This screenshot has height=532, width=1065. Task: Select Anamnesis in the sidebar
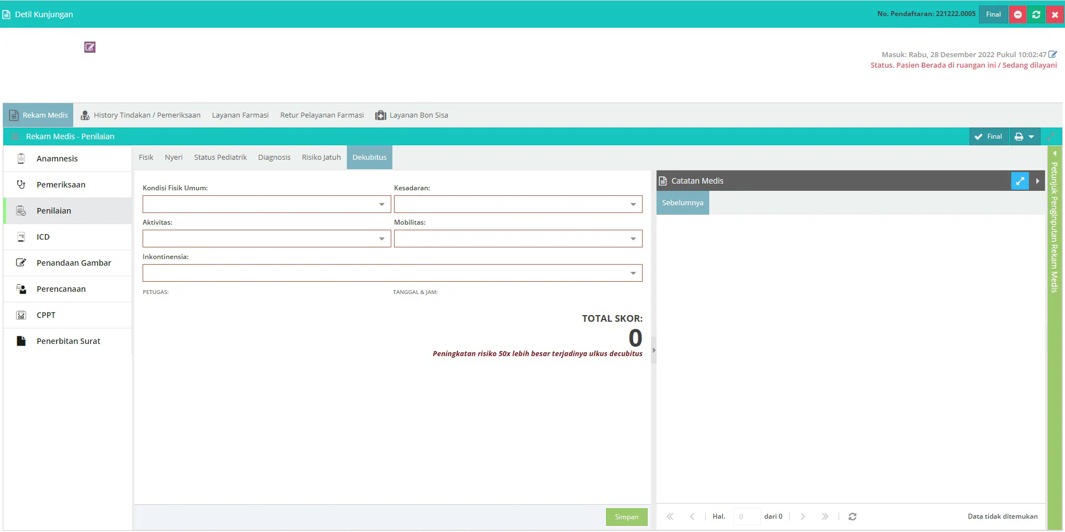pyautogui.click(x=68, y=159)
